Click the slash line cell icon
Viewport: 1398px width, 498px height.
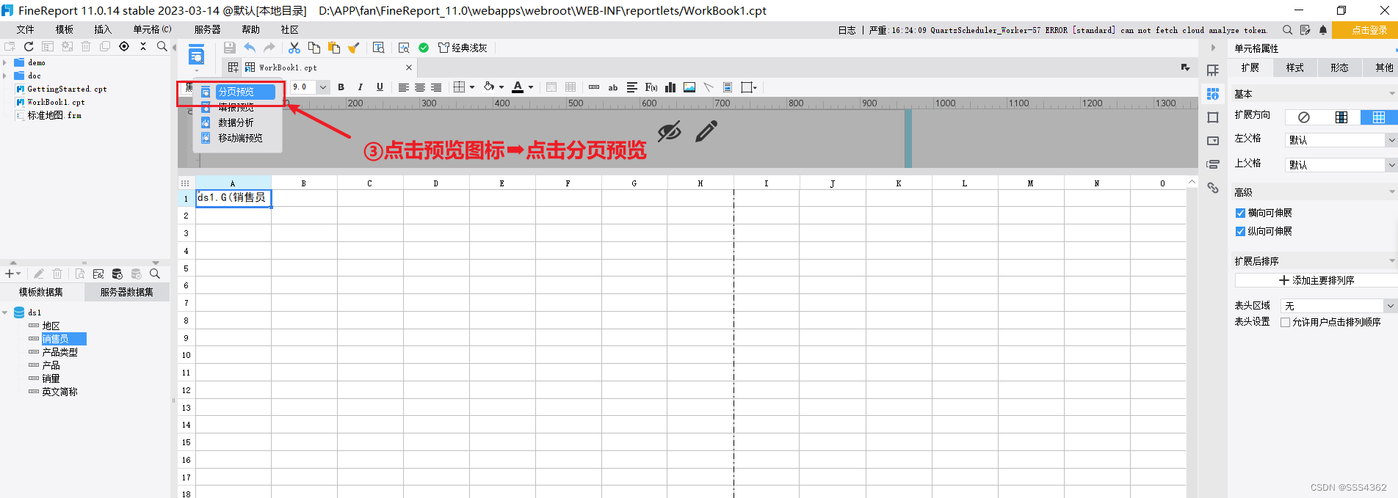coord(709,87)
